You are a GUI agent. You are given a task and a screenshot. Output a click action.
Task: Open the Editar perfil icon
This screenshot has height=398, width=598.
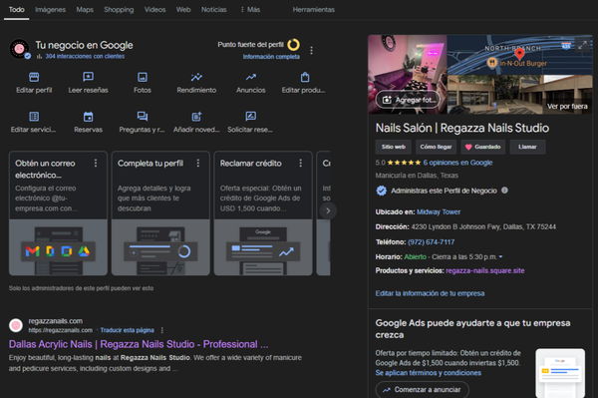click(34, 78)
